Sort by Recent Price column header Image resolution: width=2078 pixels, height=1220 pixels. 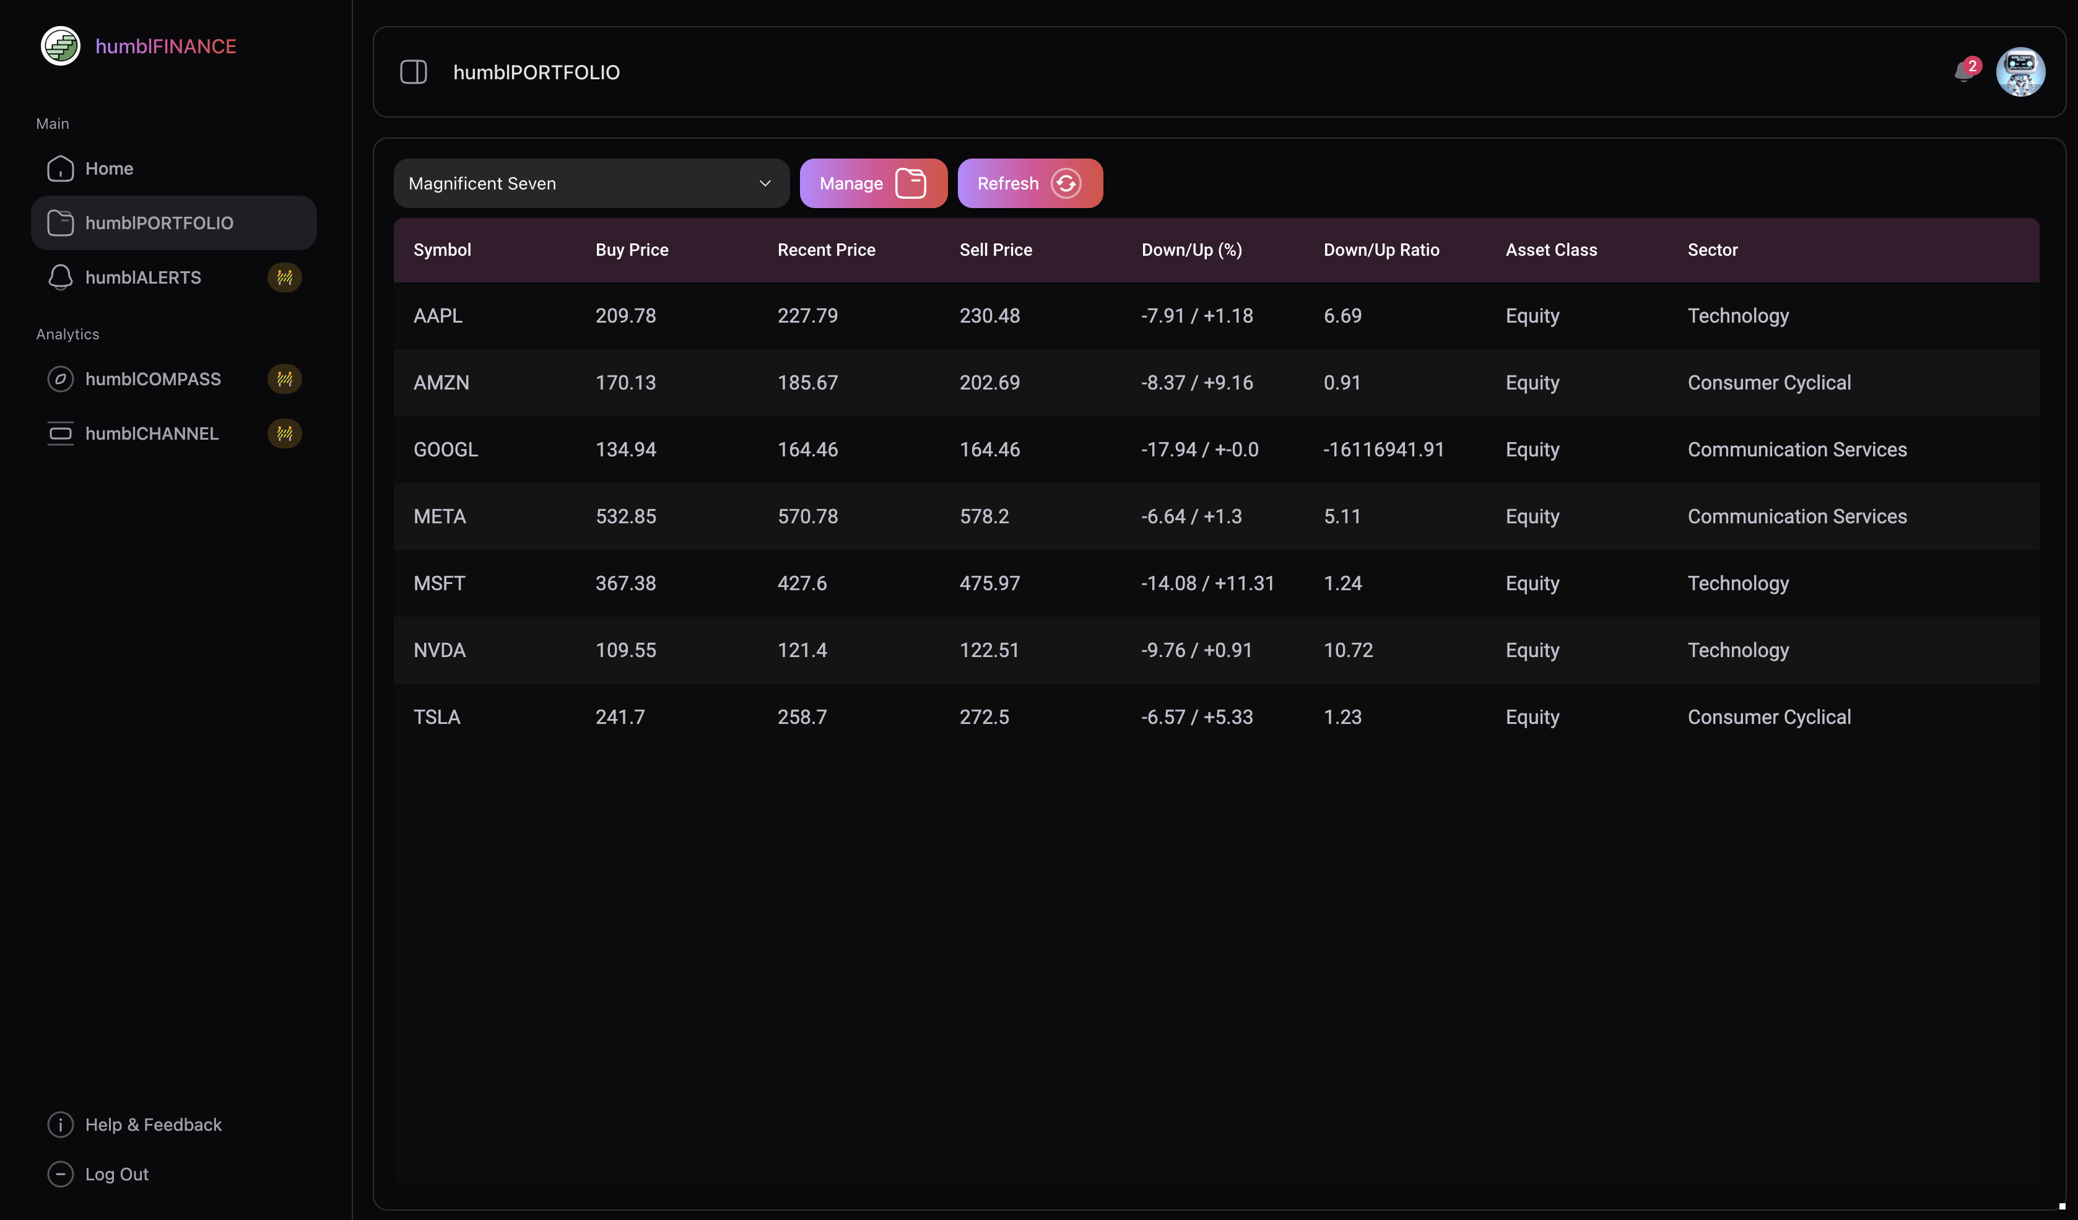coord(826,250)
